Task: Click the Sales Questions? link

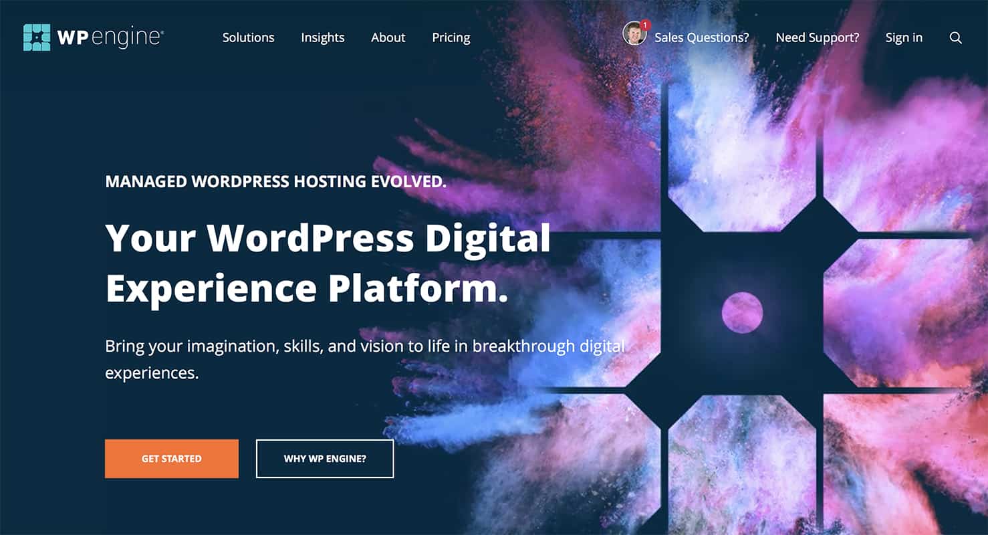Action: click(x=702, y=37)
